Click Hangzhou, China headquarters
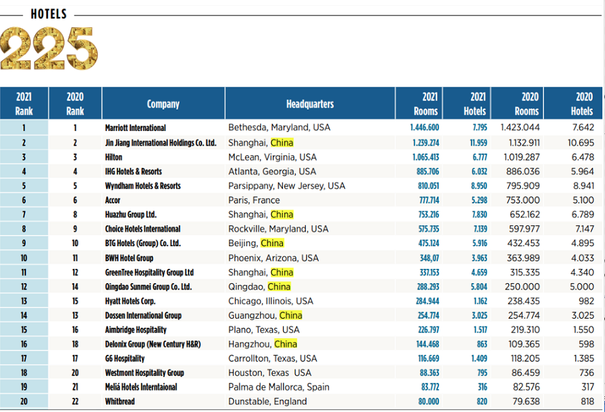This screenshot has width=605, height=412. [x=263, y=344]
